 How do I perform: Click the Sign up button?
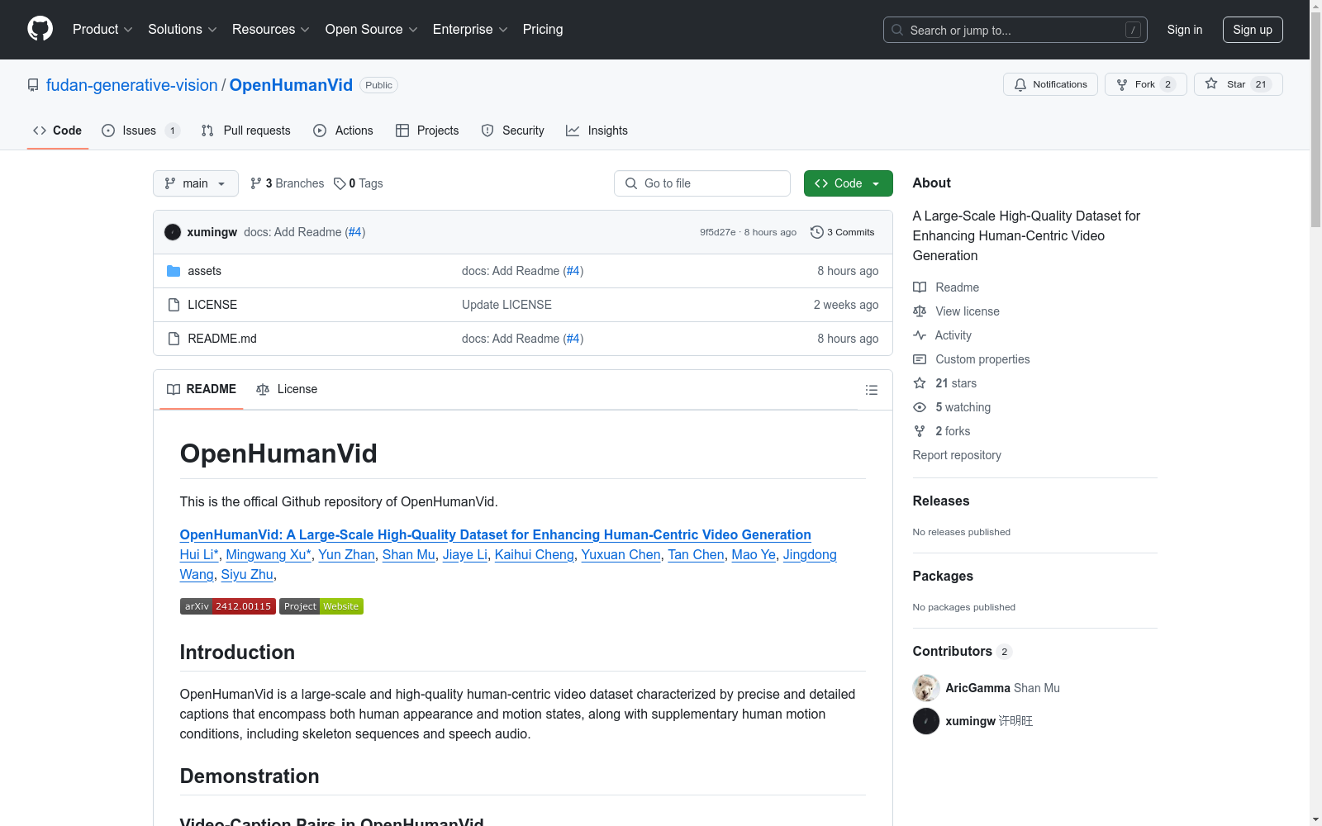pos(1253,30)
